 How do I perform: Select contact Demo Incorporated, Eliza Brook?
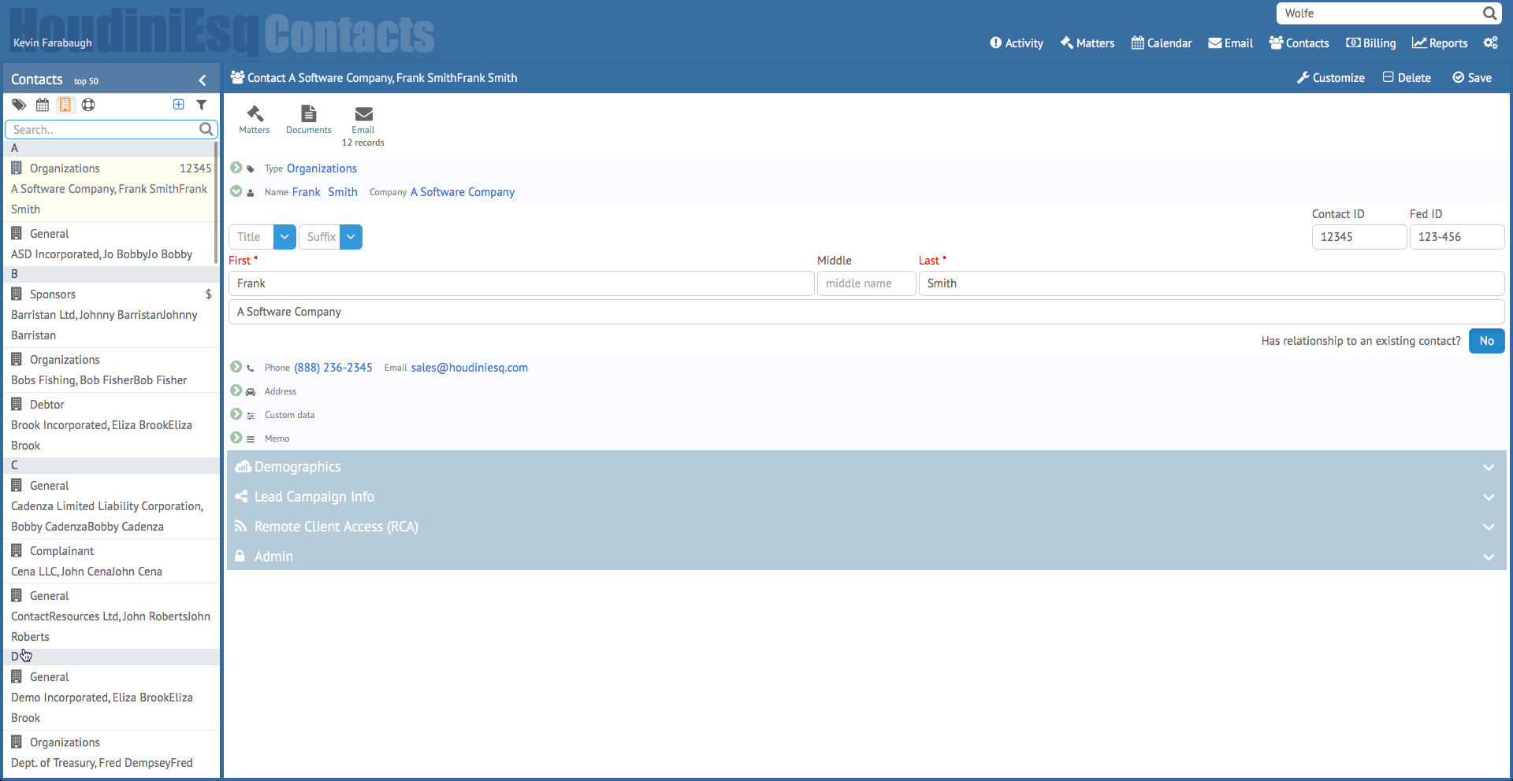(110, 698)
